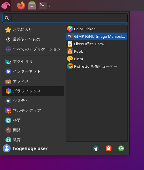
Task: Select グラフィックス category
Action: tap(33, 91)
